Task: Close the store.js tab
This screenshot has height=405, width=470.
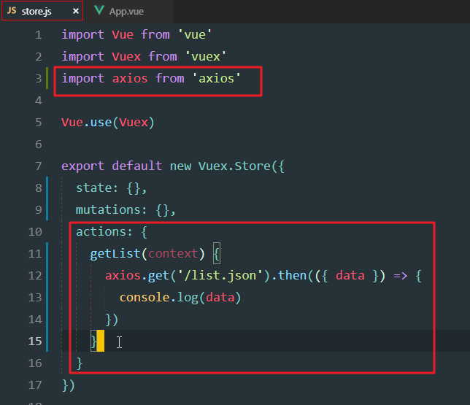Action: click(77, 12)
